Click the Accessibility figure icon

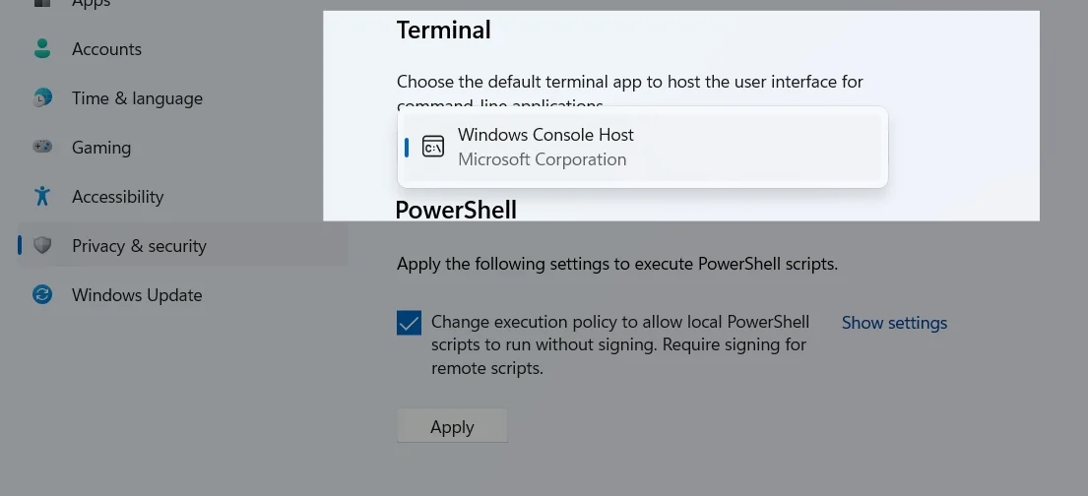[x=42, y=196]
